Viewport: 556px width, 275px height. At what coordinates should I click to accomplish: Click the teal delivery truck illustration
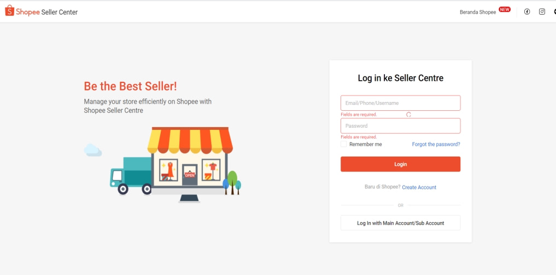point(131,176)
